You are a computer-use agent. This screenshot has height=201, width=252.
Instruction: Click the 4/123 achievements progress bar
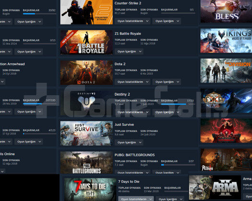click(39, 134)
